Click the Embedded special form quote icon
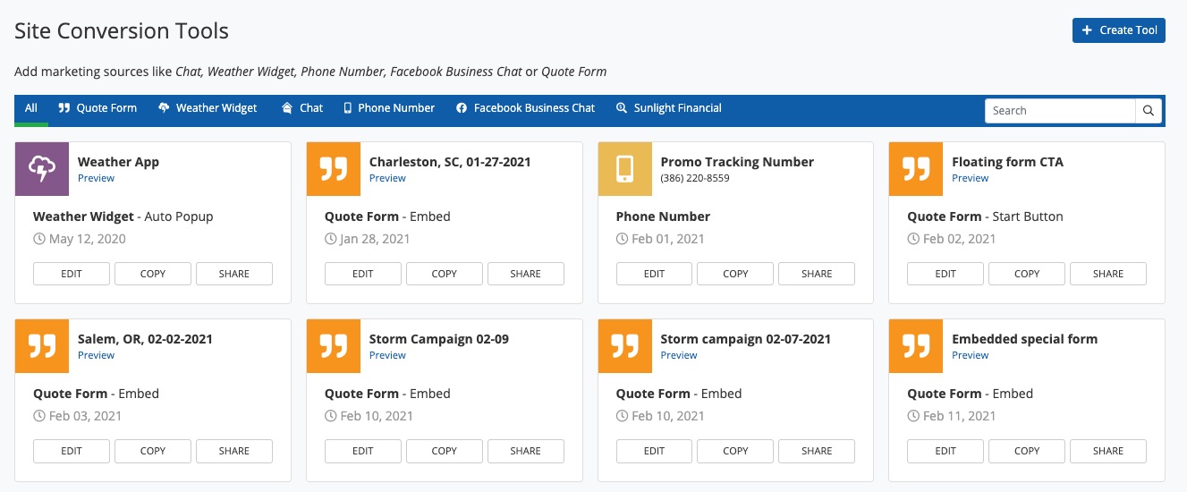Image resolution: width=1187 pixels, height=492 pixels. pos(916,346)
